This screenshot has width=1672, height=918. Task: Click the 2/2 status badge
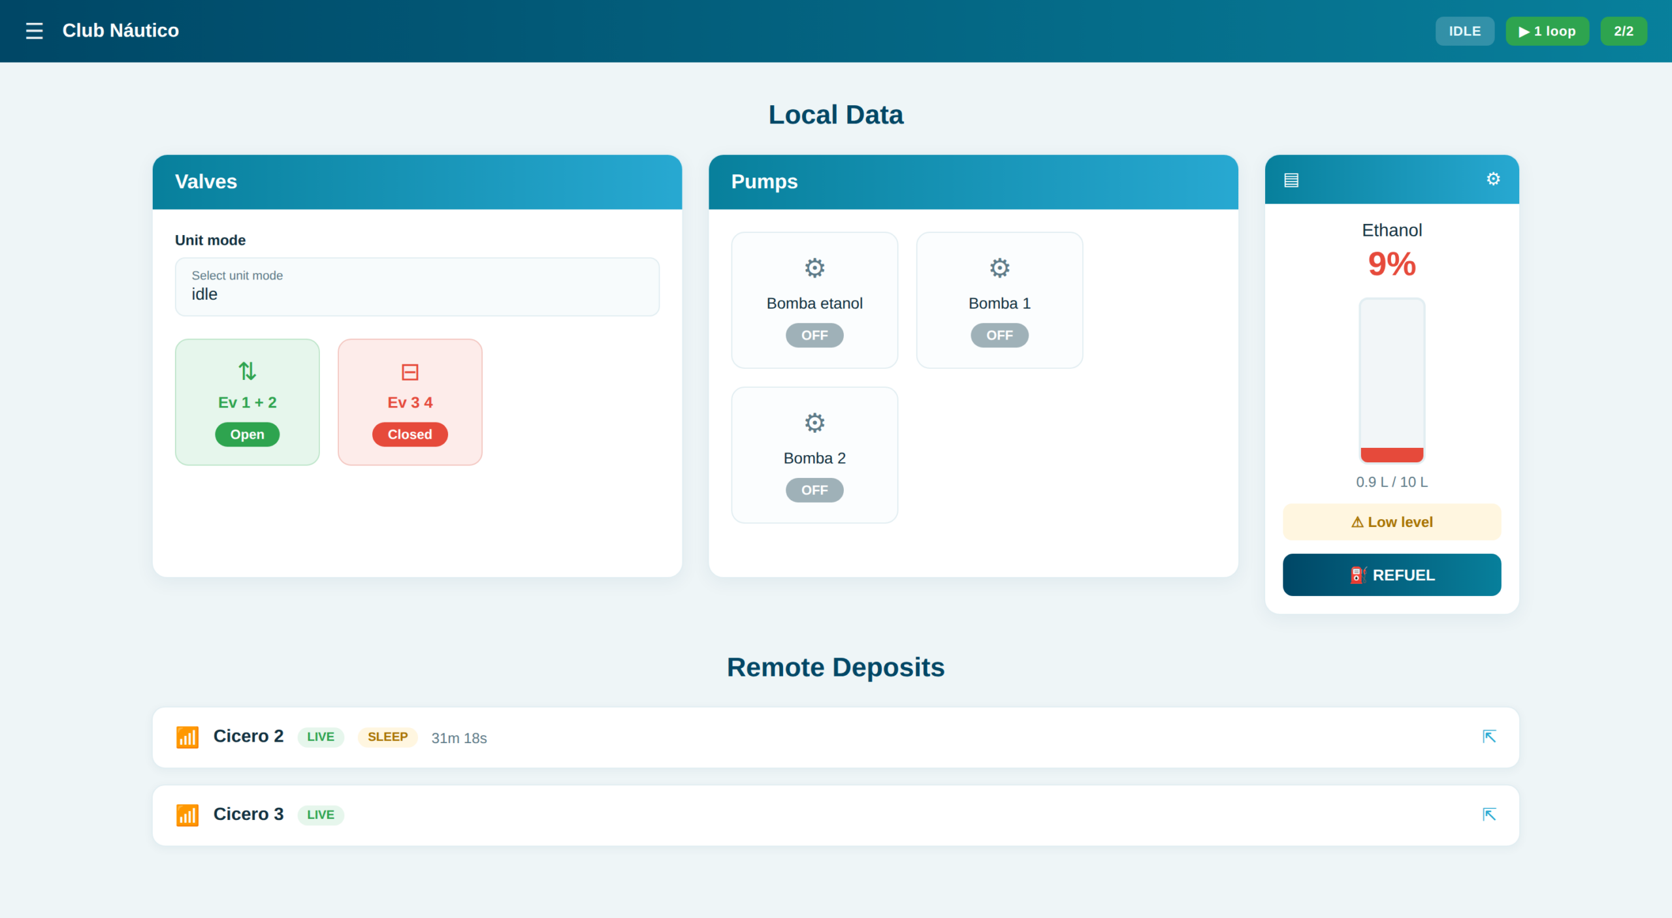pyautogui.click(x=1624, y=31)
